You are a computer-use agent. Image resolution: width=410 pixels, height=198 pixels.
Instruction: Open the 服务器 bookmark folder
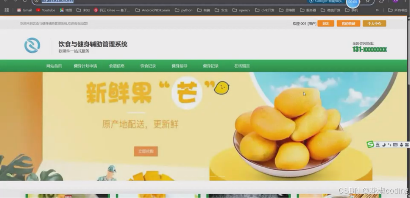click(308, 10)
